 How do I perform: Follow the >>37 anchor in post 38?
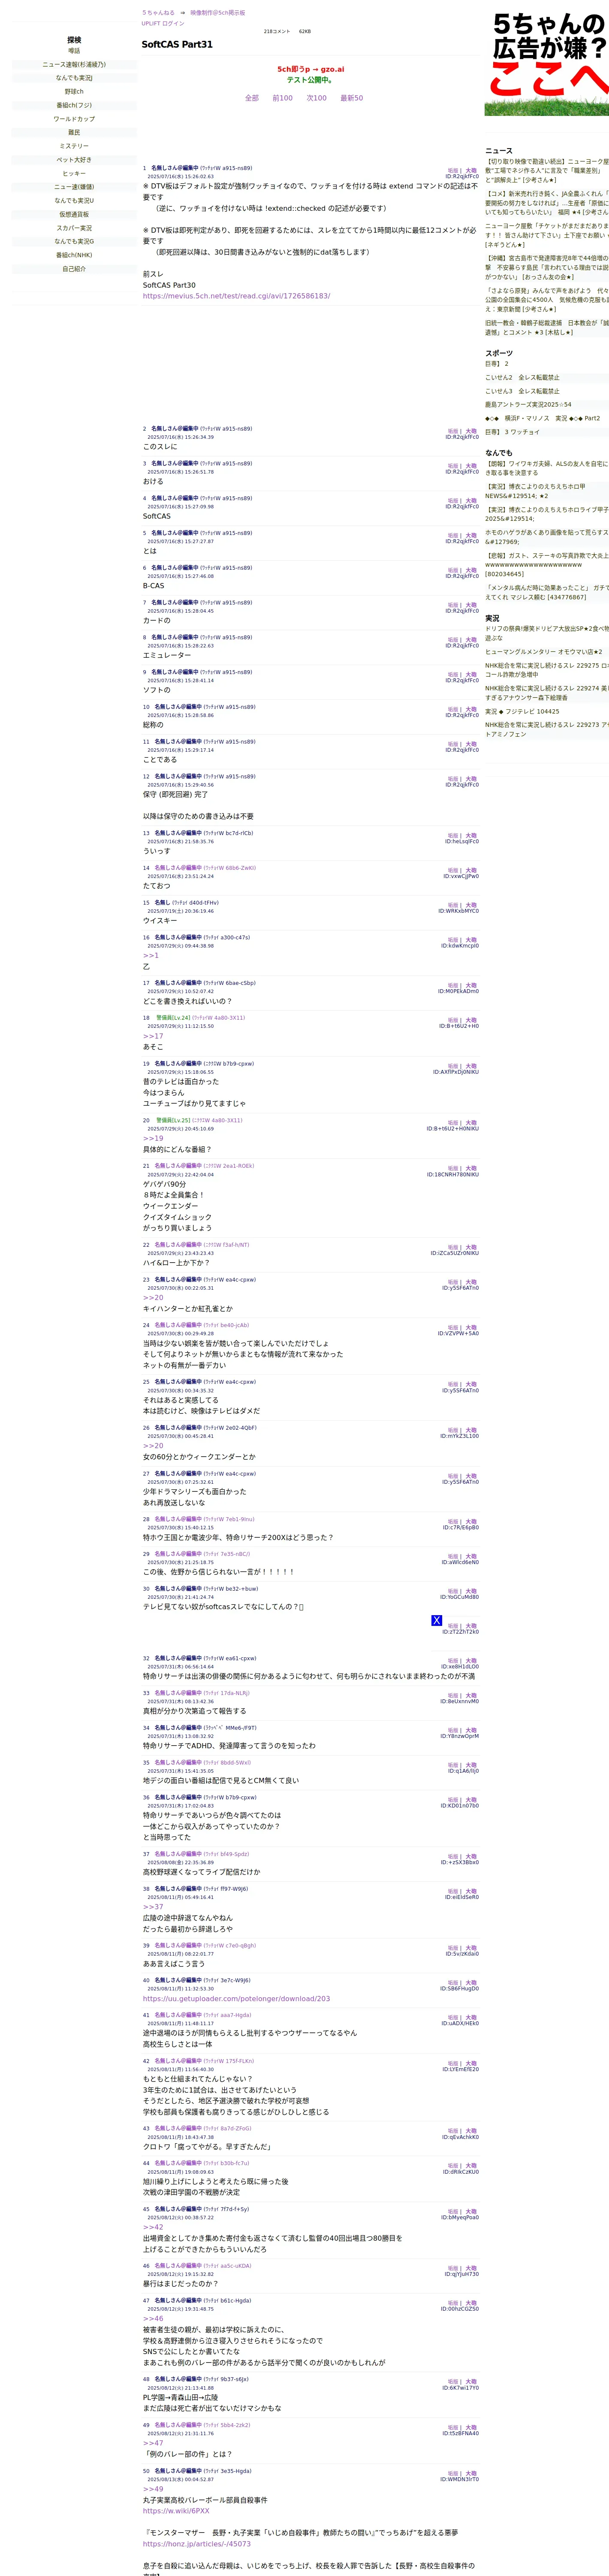[153, 1907]
